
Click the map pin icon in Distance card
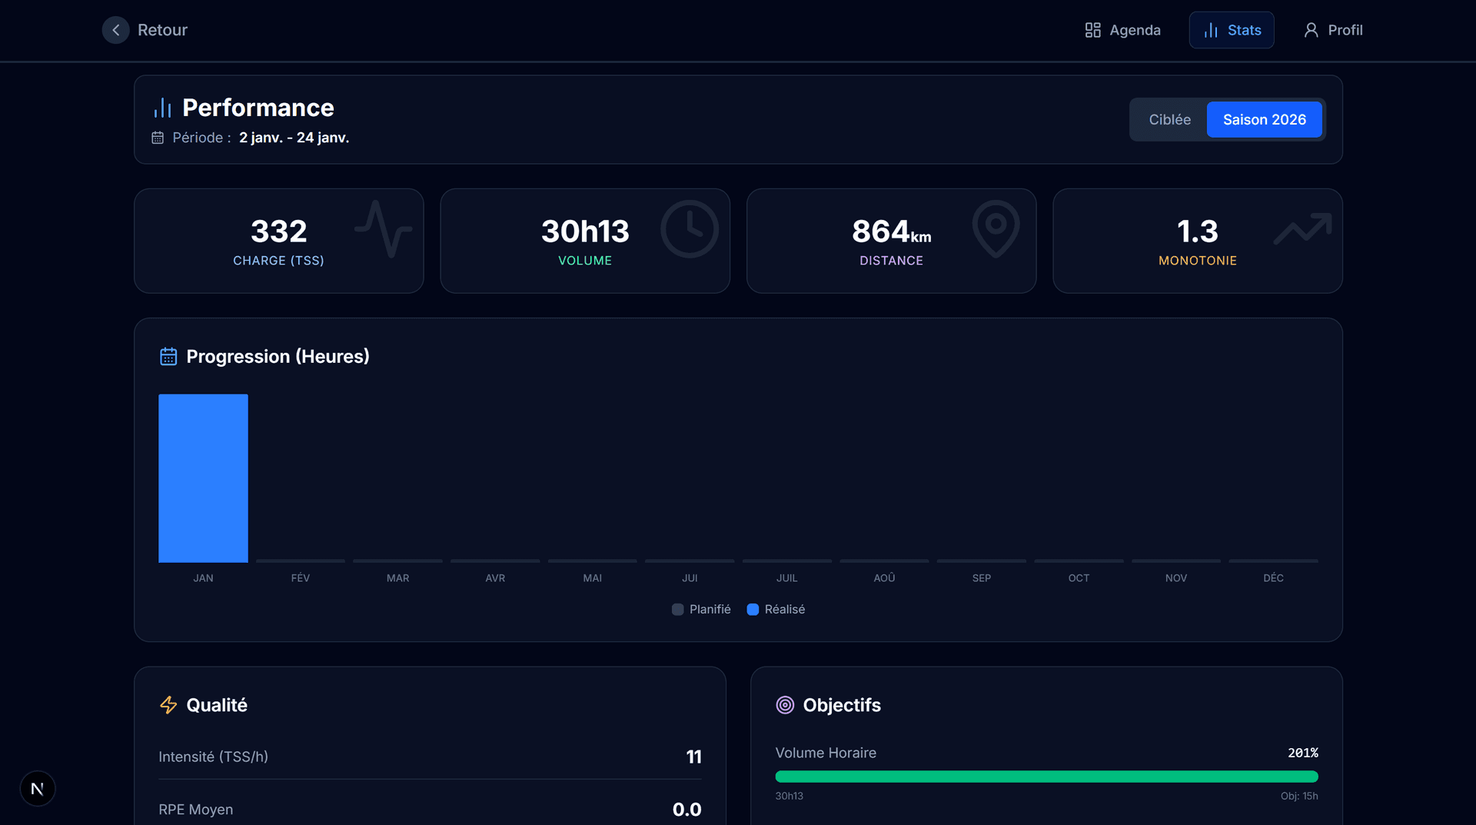click(x=996, y=228)
